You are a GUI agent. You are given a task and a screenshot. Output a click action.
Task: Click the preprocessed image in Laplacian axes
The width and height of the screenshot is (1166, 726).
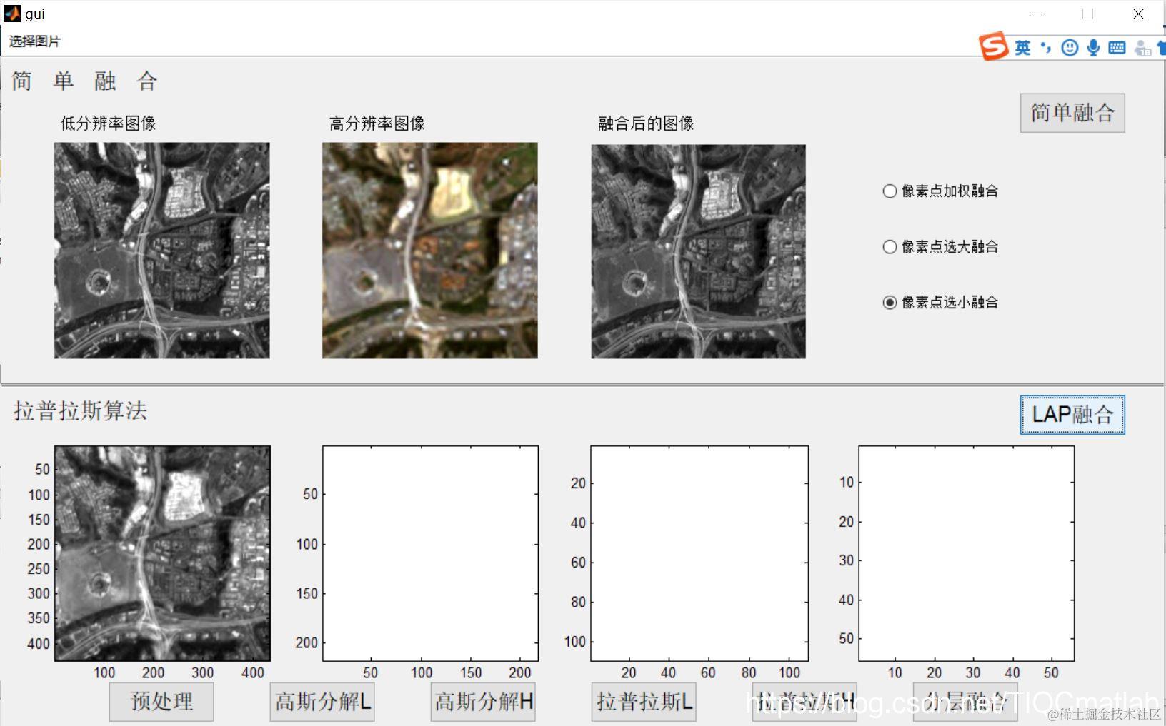click(x=163, y=554)
